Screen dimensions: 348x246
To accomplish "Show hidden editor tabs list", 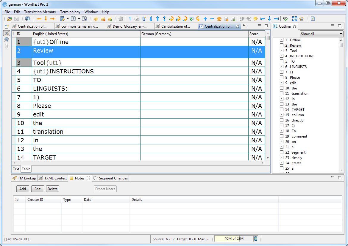I will (x=245, y=26).
